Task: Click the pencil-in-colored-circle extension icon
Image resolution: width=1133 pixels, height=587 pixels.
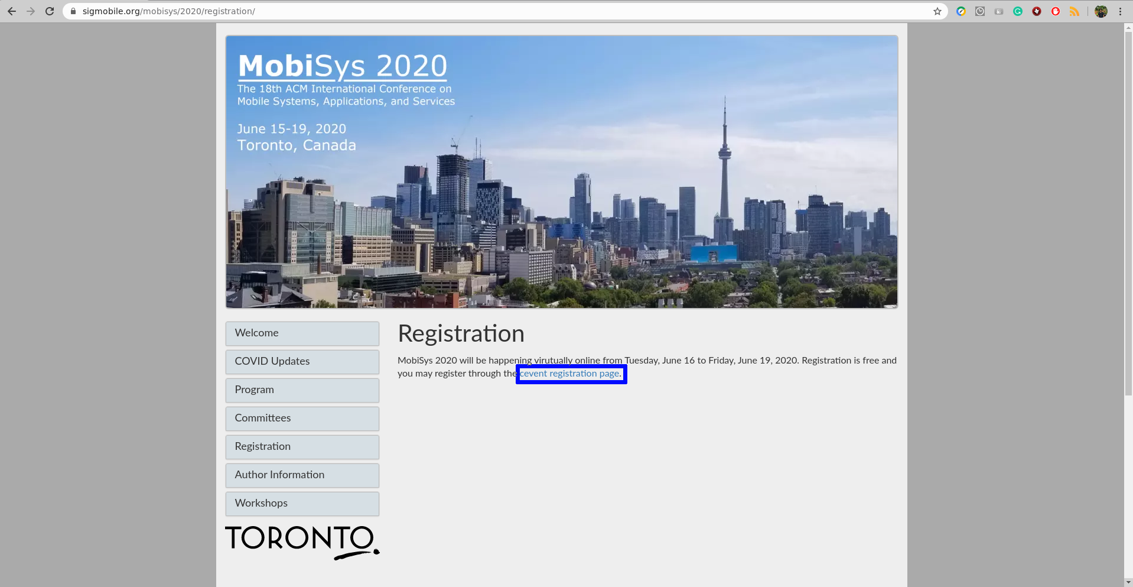Action: pos(961,11)
